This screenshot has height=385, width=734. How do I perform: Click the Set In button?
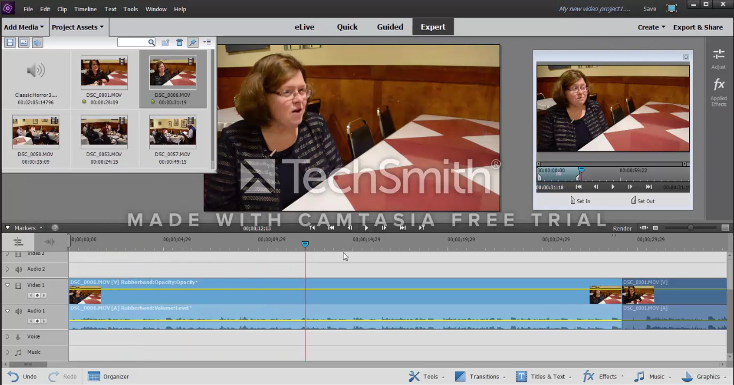(580, 201)
